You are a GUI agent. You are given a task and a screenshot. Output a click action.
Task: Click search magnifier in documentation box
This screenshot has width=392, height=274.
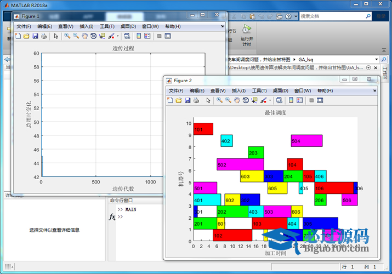368,16
